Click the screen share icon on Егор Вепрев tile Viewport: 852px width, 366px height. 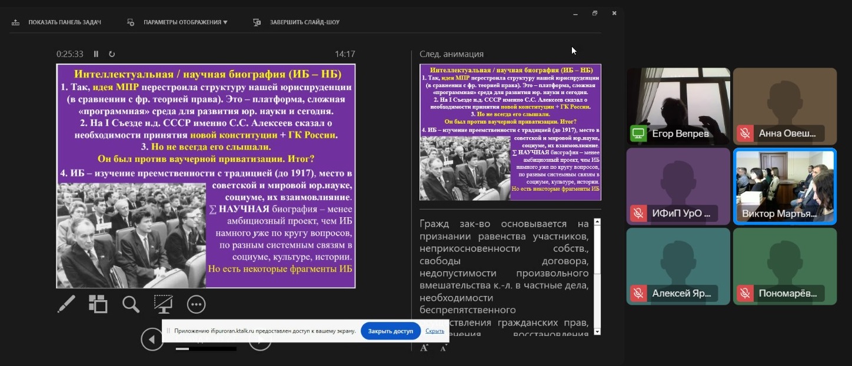(x=638, y=134)
